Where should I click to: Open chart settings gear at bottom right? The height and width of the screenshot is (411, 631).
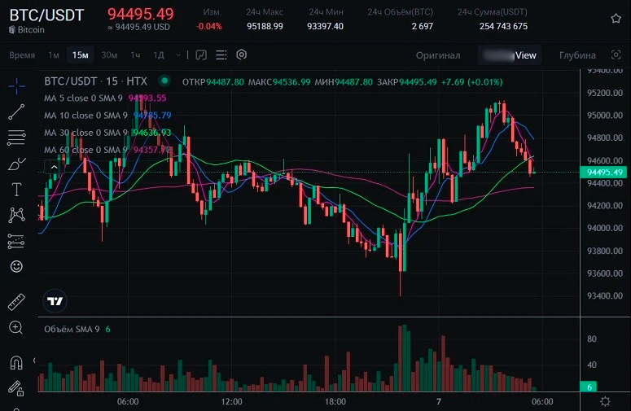(605, 401)
